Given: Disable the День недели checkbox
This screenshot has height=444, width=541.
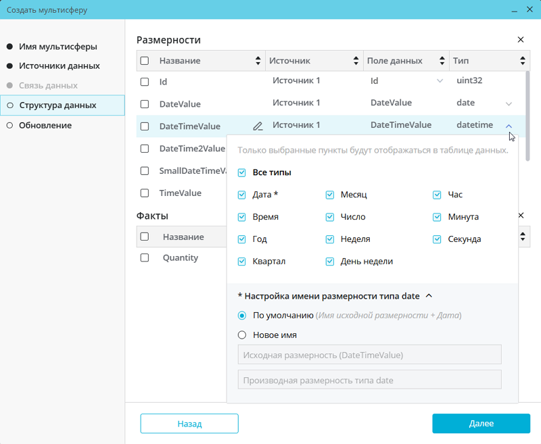Looking at the screenshot, I should pos(330,262).
